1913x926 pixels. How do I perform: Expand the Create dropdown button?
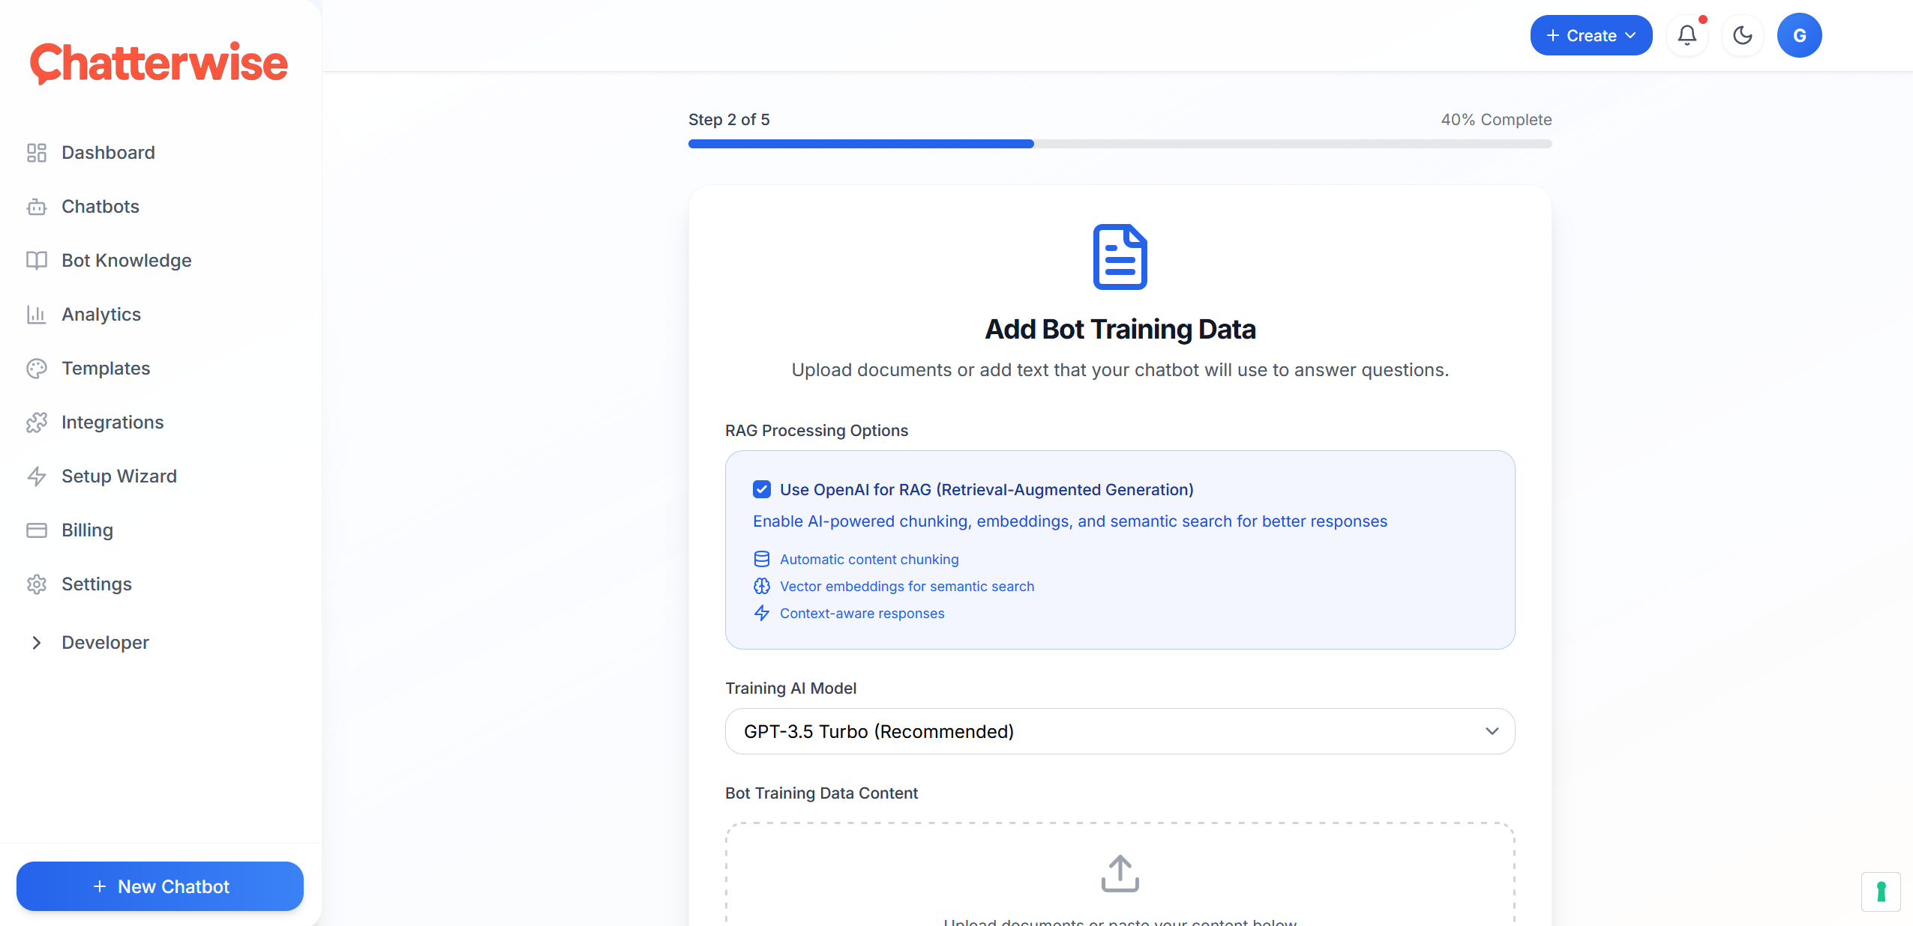[1591, 35]
